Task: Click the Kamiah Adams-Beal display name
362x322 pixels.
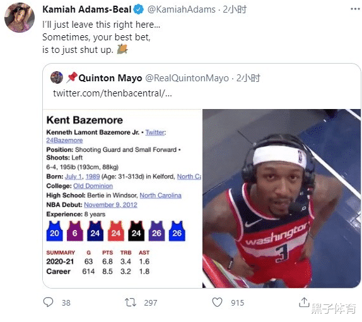Action: coord(87,9)
